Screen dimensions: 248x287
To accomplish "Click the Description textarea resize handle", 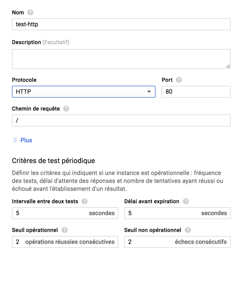I will click(229, 67).
